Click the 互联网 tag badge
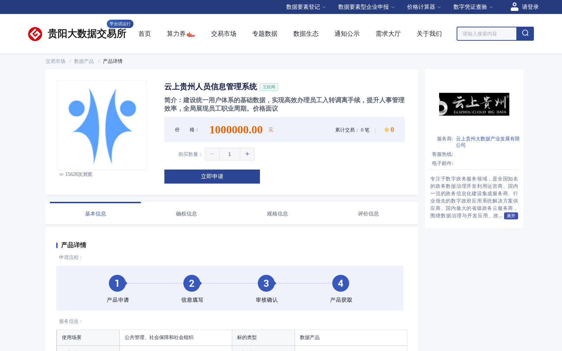 click(269, 87)
